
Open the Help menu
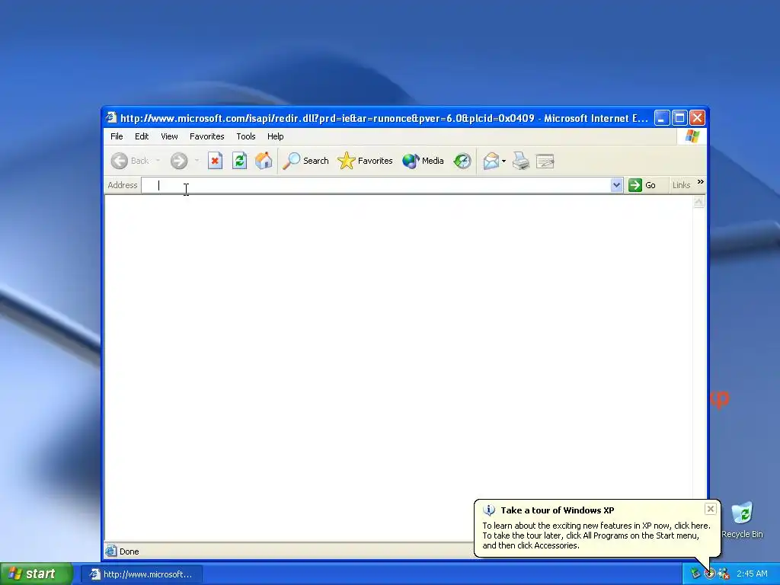[275, 136]
